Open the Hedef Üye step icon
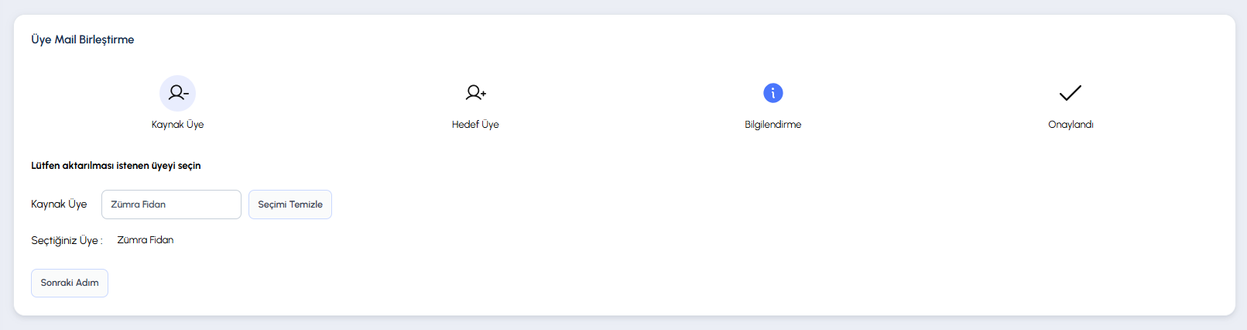Screen dimensions: 1247x330 [x=475, y=93]
